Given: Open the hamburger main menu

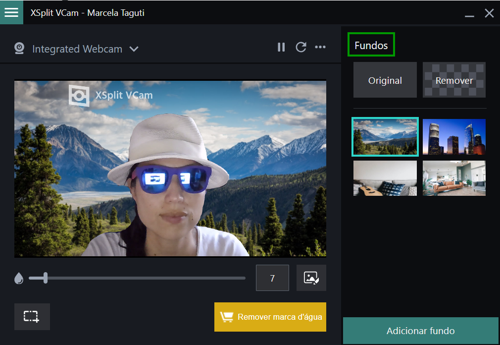Looking at the screenshot, I should point(11,12).
